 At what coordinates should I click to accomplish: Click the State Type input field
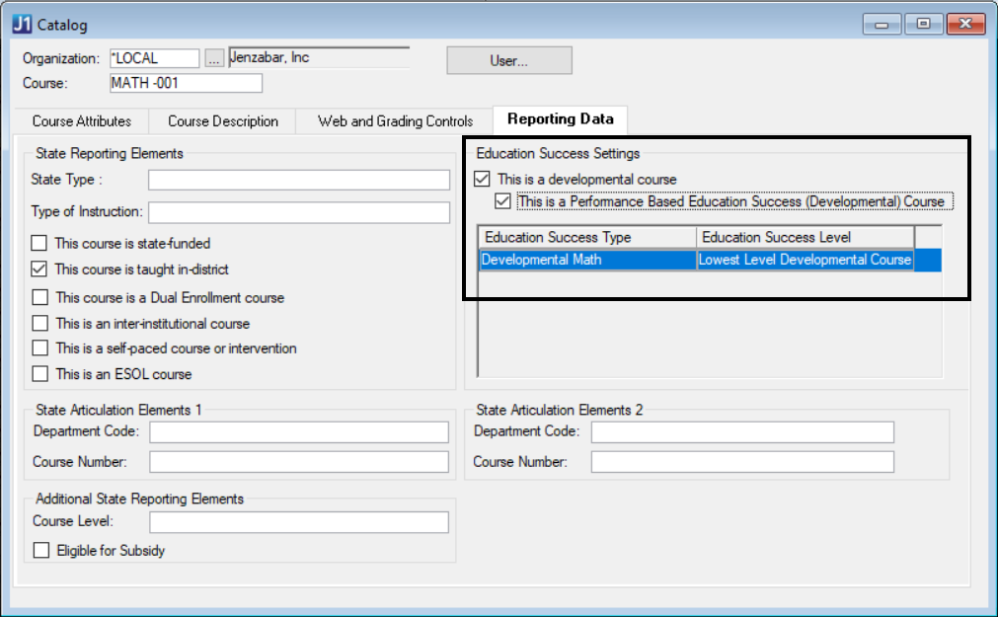(299, 180)
